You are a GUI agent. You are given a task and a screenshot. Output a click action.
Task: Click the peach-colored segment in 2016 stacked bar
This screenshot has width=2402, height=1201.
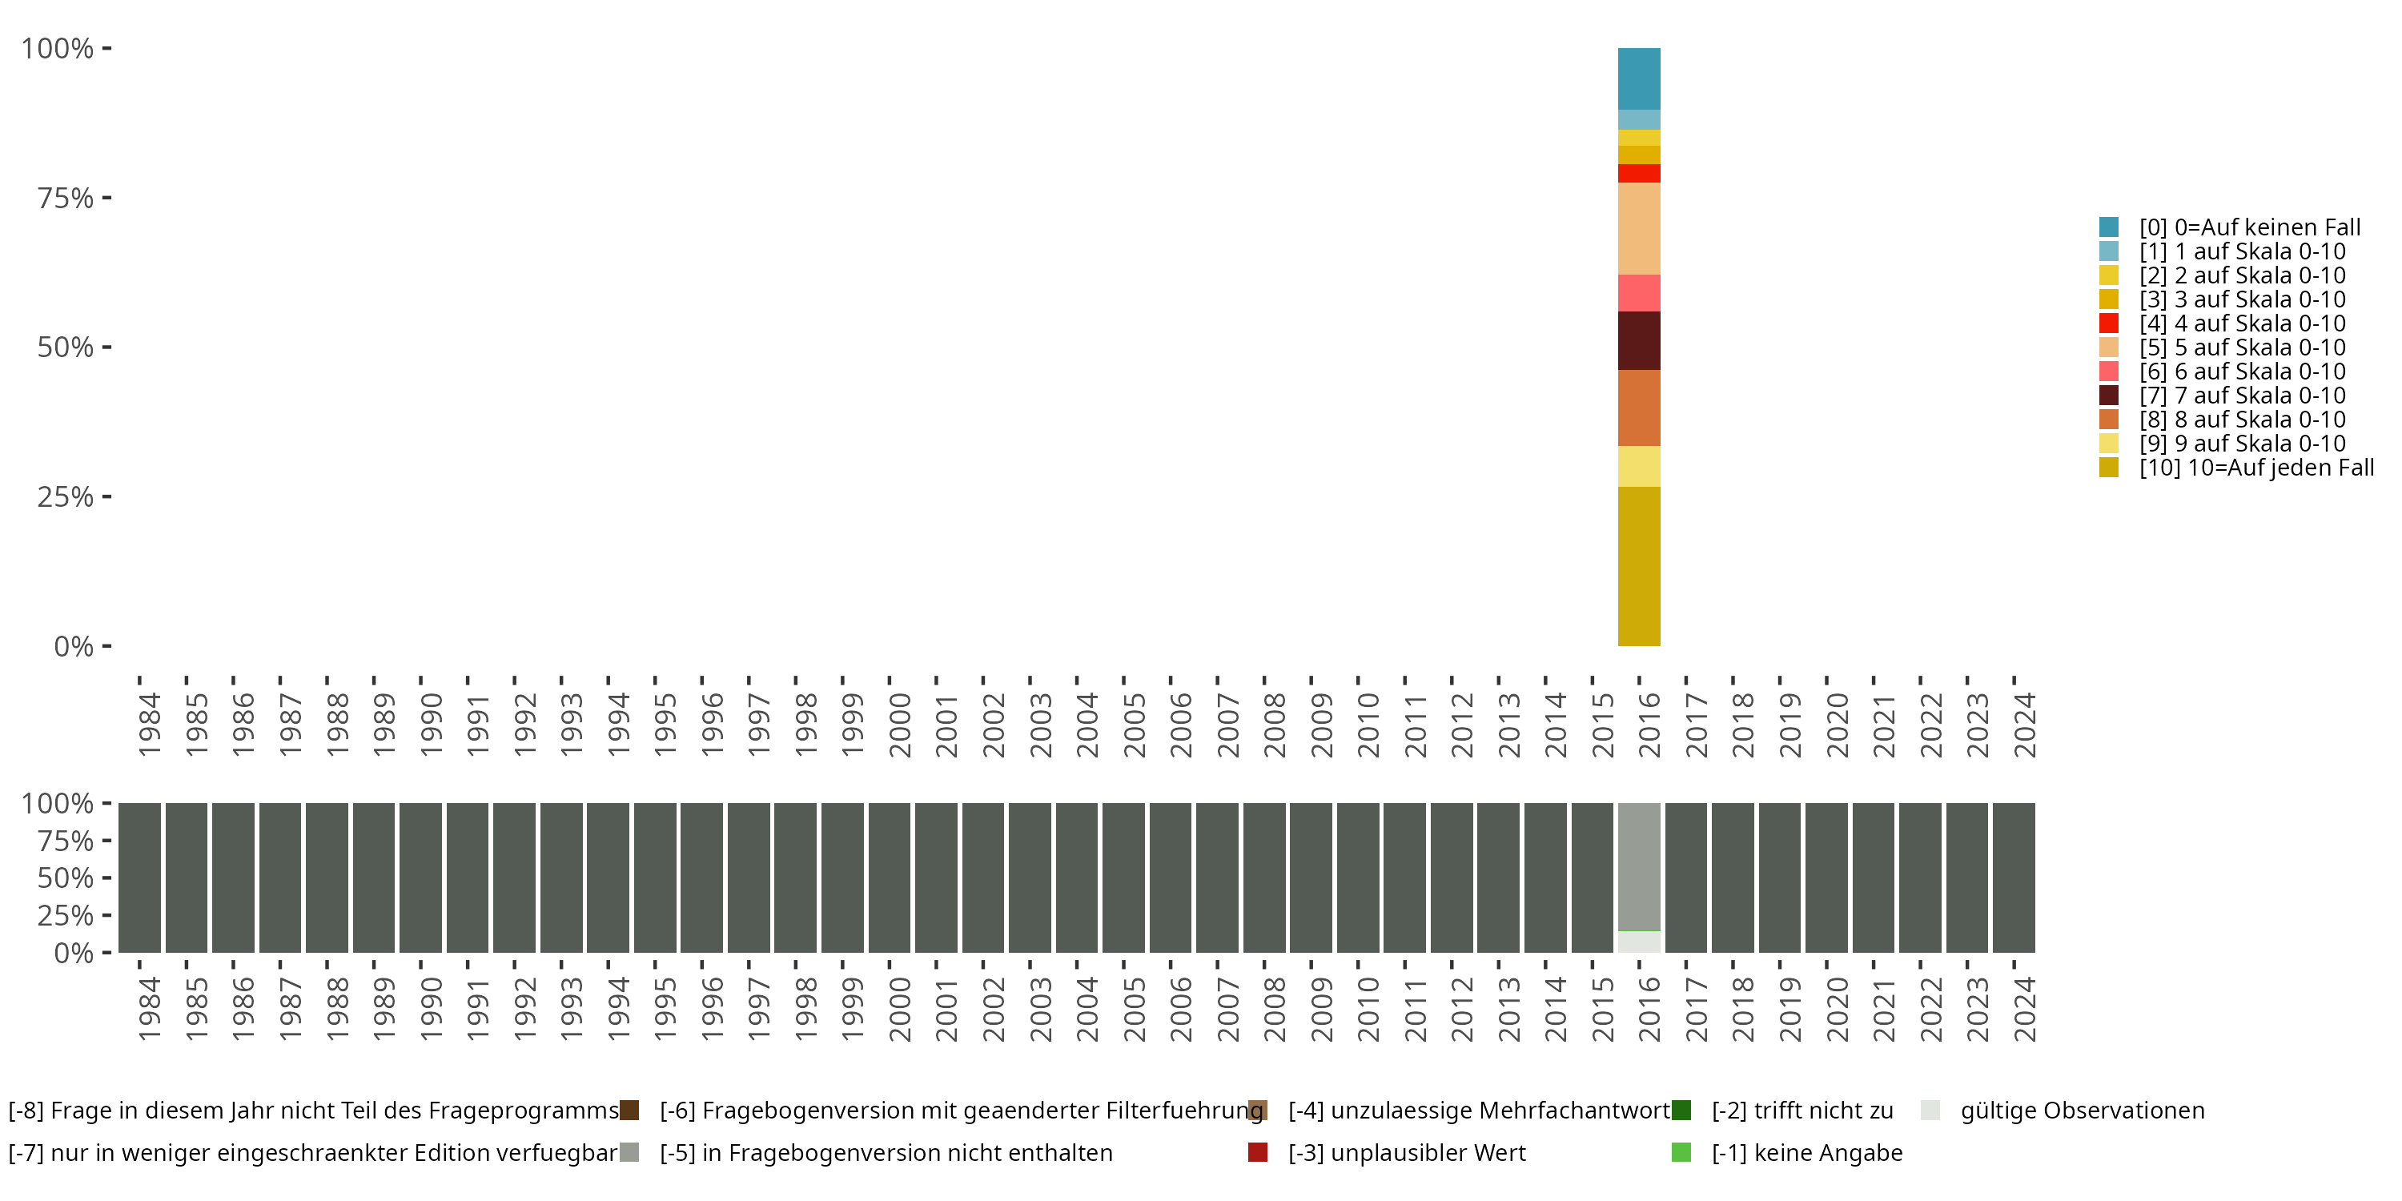1638,228
